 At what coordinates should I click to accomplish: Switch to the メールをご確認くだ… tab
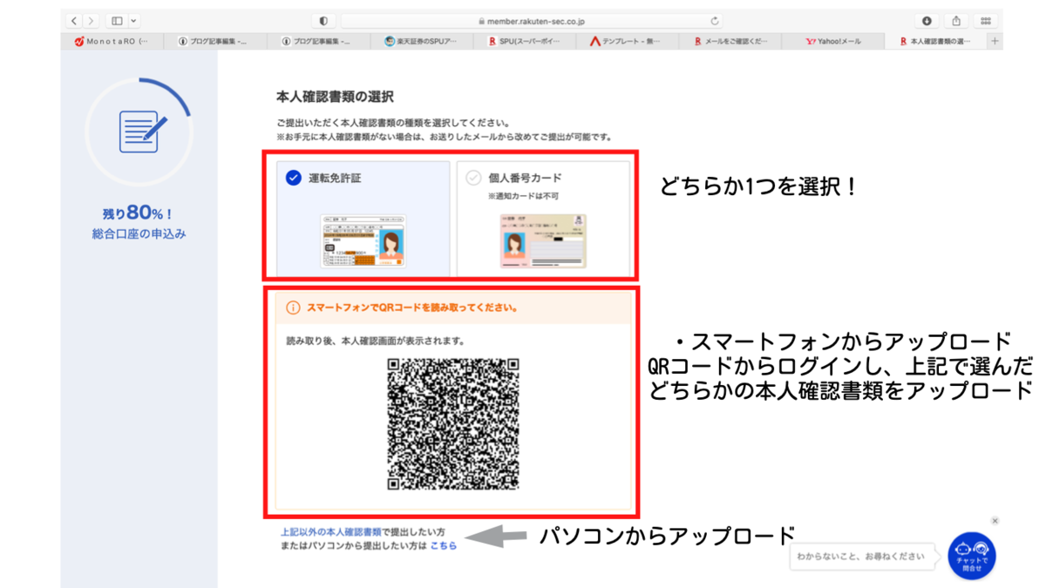(730, 41)
